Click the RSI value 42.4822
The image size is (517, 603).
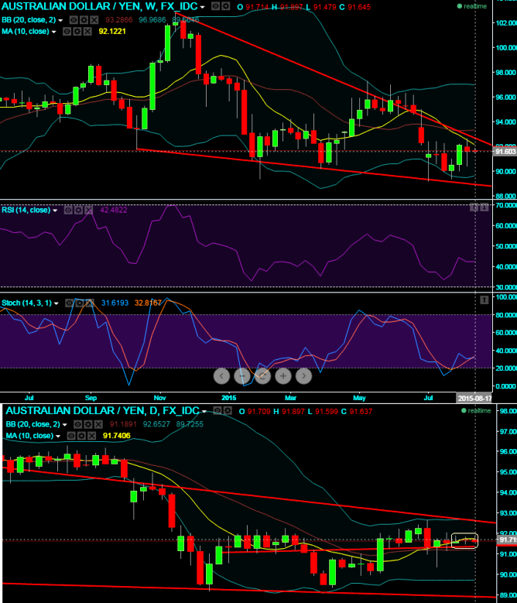114,210
